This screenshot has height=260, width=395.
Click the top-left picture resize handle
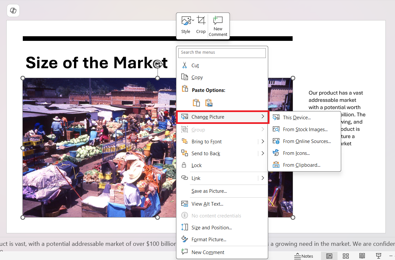pos(23,78)
